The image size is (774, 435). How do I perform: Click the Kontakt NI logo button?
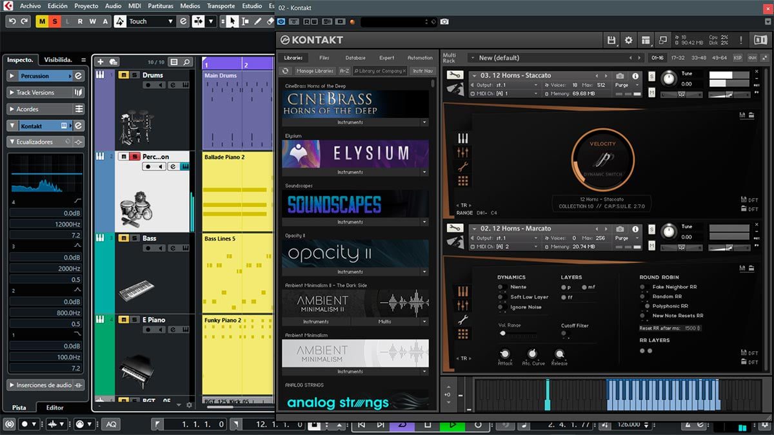tap(759, 40)
